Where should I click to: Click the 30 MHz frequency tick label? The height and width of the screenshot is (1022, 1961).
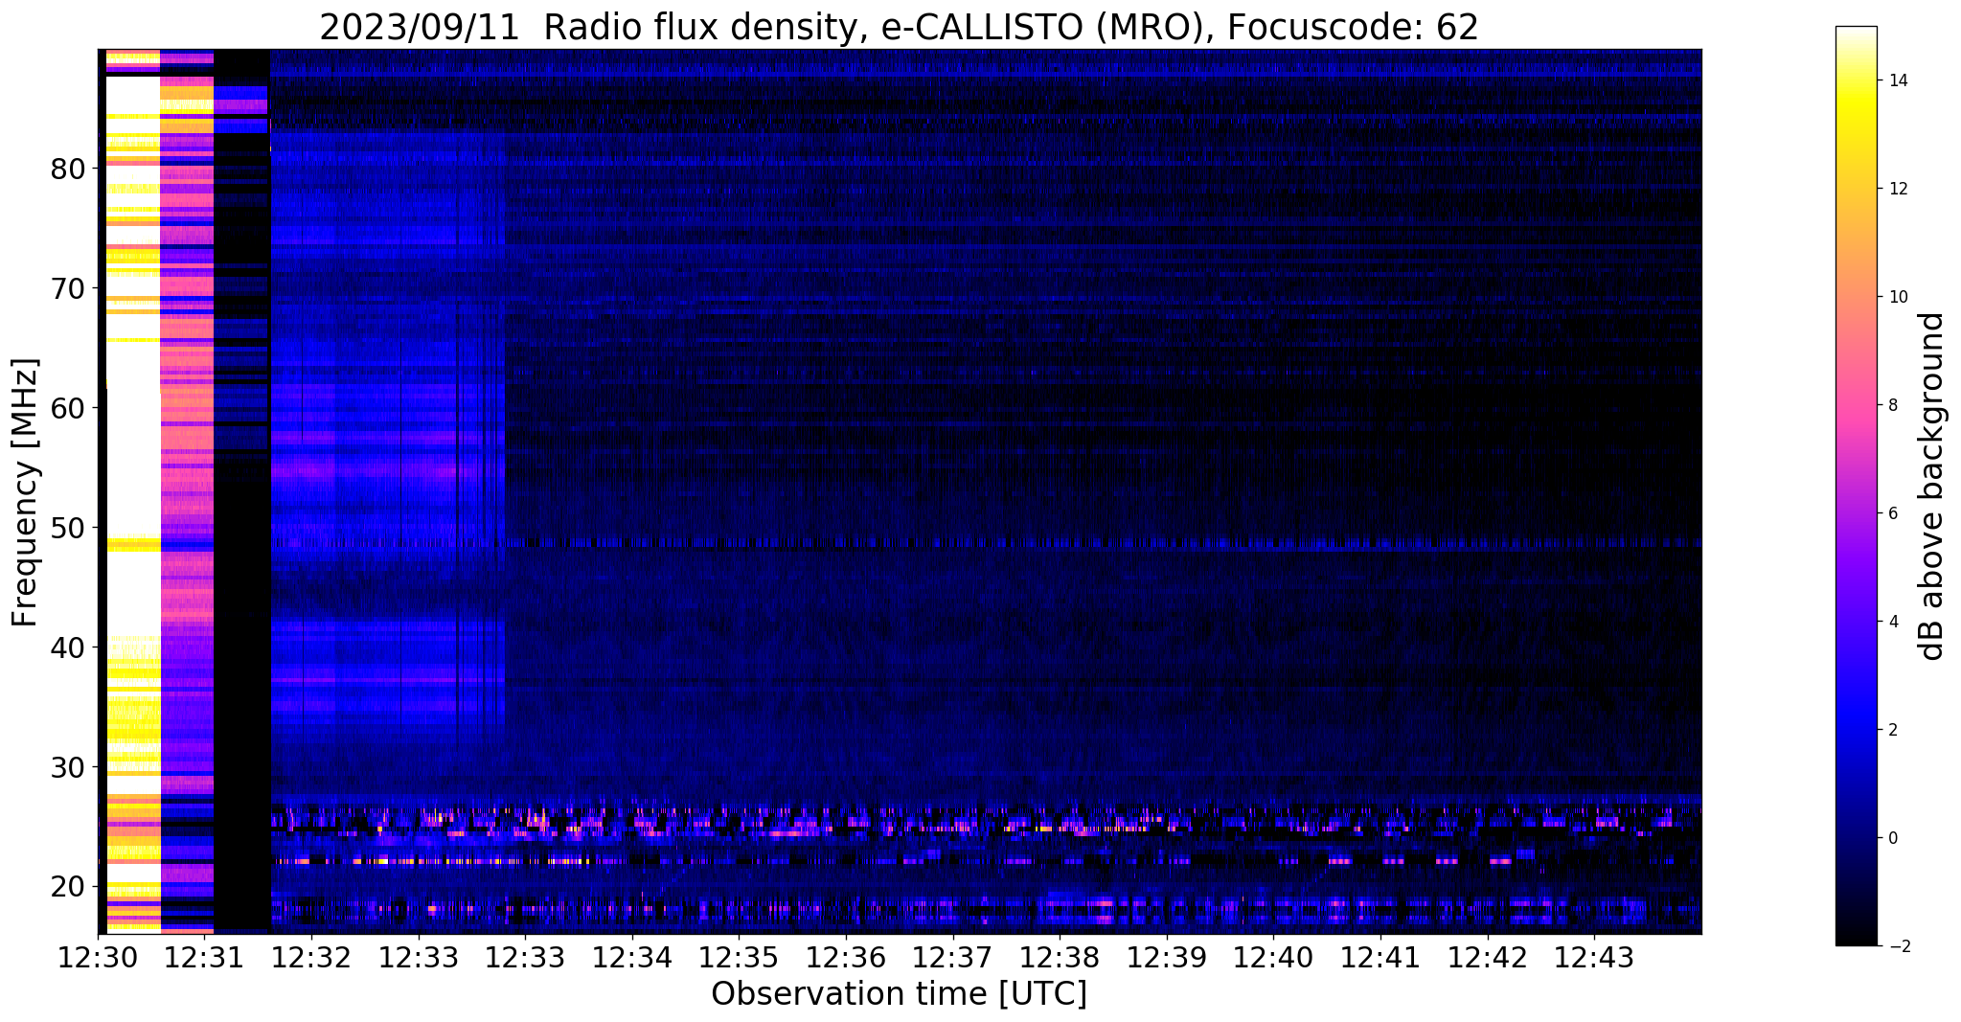point(68,767)
